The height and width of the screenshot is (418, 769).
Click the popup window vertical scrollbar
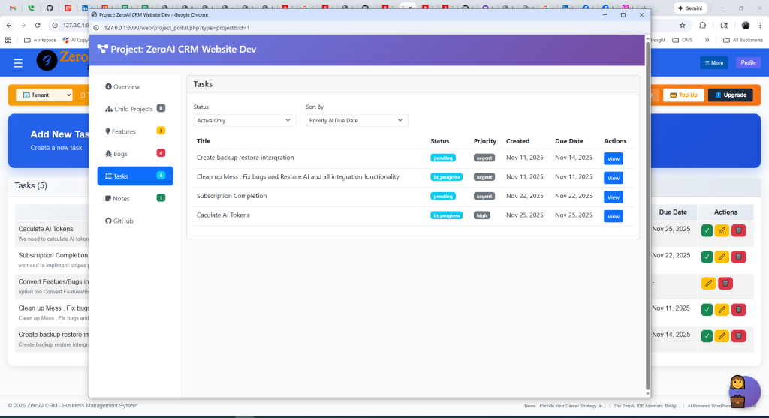click(647, 225)
